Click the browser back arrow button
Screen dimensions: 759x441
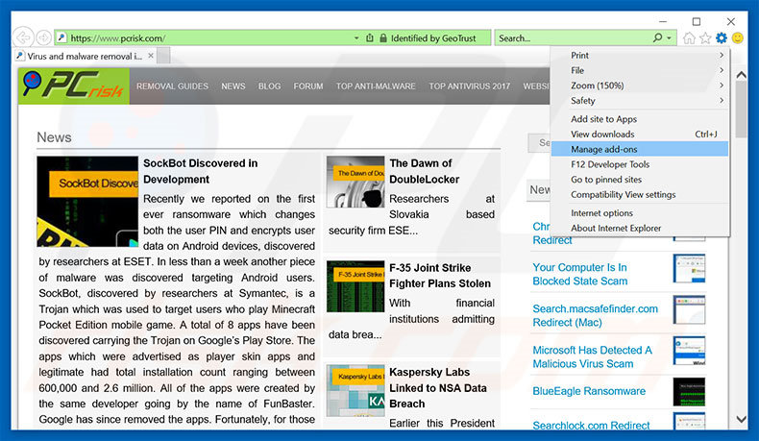pyautogui.click(x=22, y=37)
